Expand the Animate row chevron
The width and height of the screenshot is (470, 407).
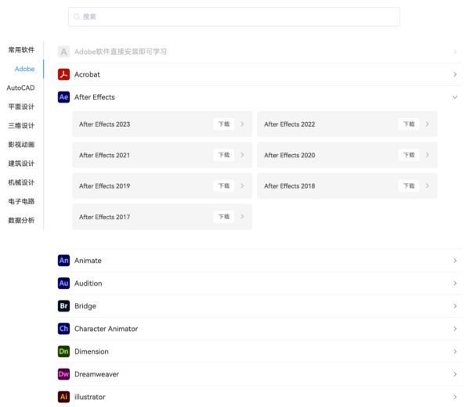tap(455, 261)
